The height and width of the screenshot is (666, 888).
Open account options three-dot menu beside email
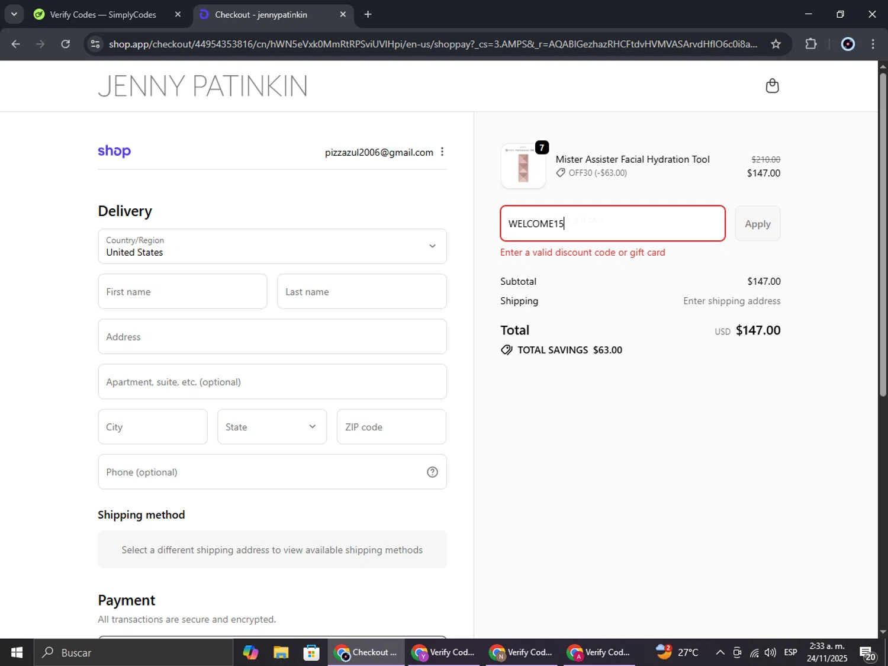pos(442,152)
